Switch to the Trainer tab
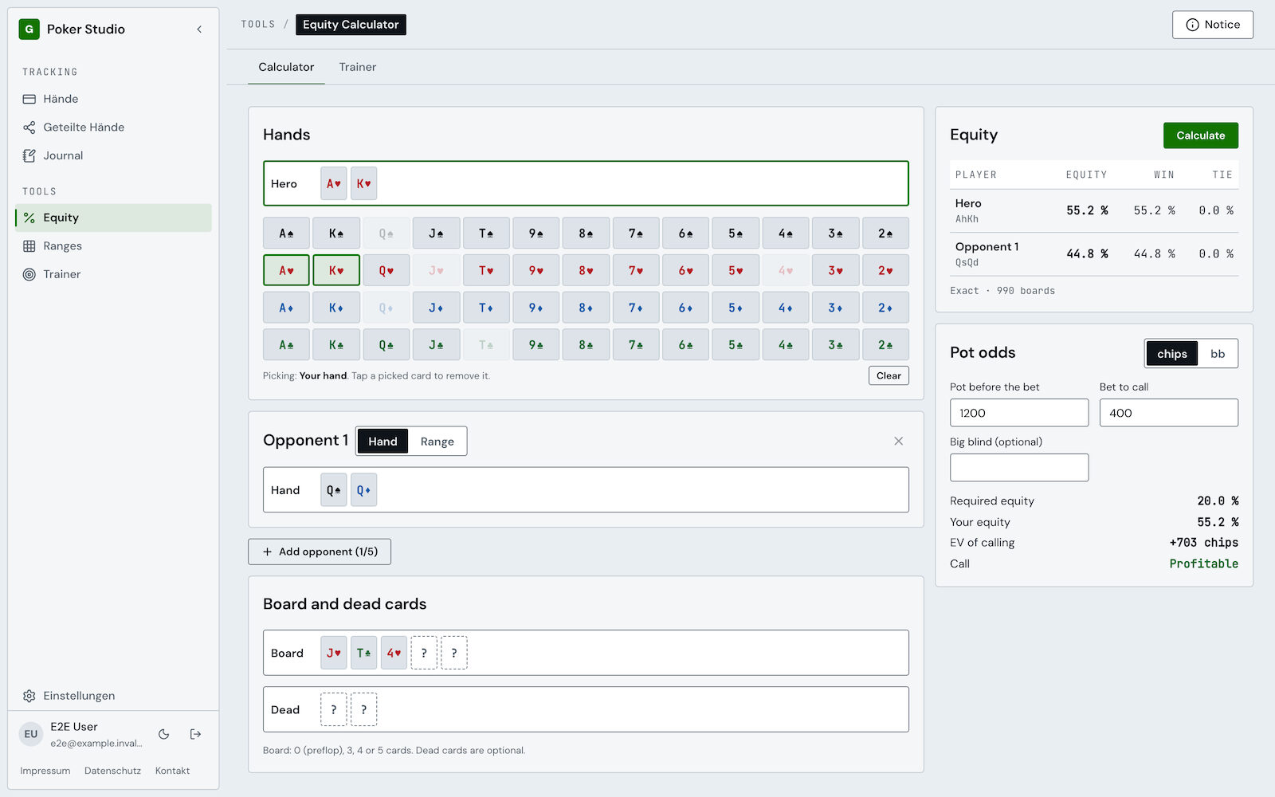This screenshot has width=1275, height=797. [358, 67]
